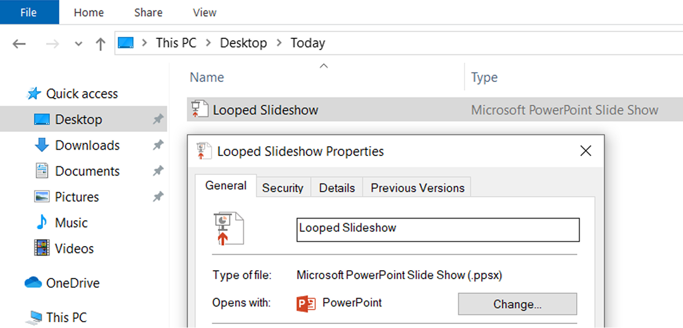Open Documents in the navigation pane
683x328 pixels.
point(87,171)
